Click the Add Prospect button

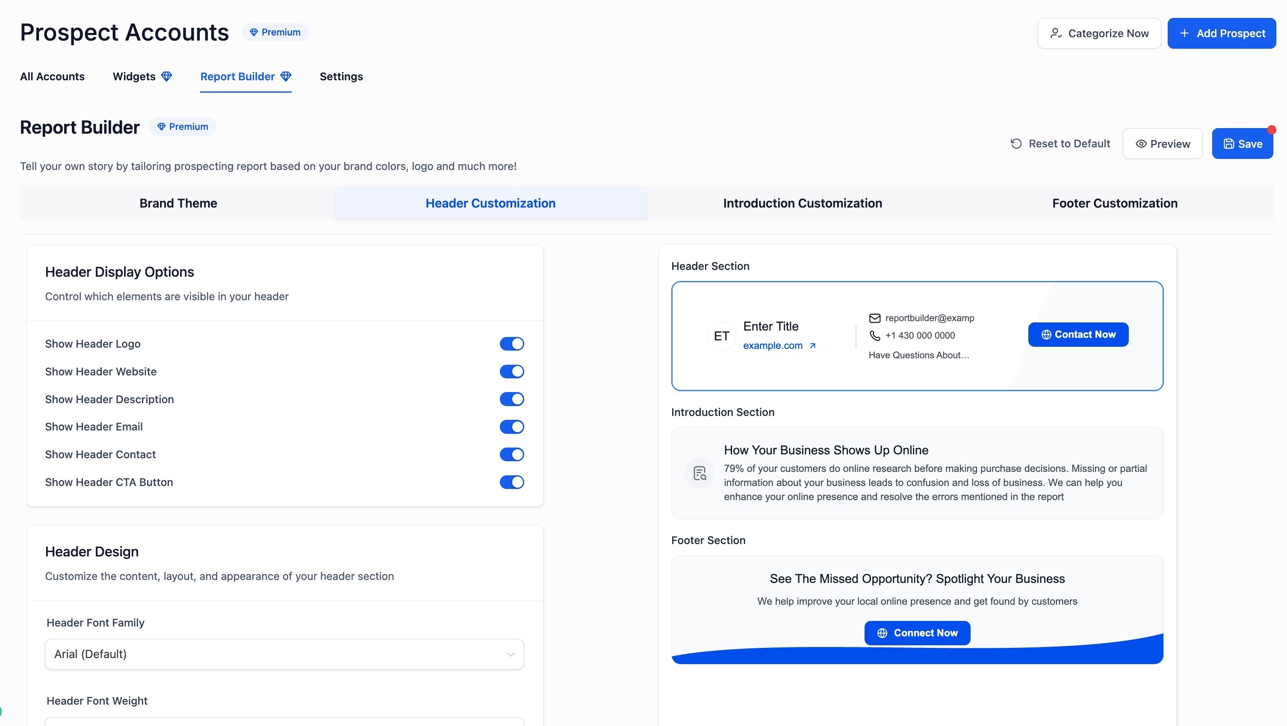click(1221, 33)
